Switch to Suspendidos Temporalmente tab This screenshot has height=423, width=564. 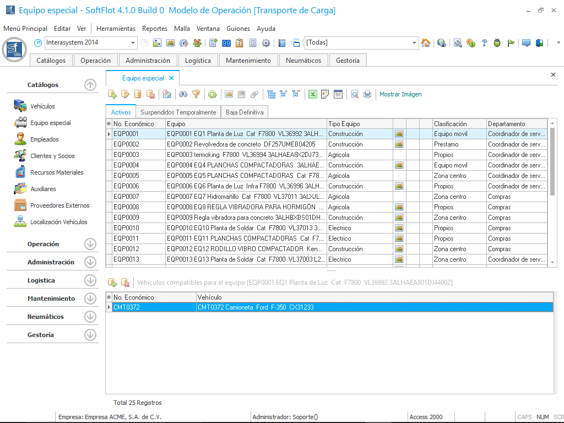(x=178, y=112)
